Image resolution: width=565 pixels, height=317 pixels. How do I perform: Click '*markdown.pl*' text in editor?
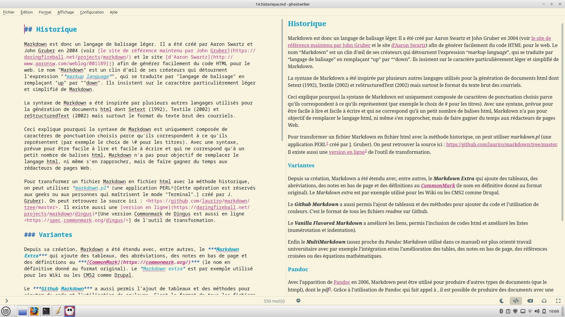(91, 188)
